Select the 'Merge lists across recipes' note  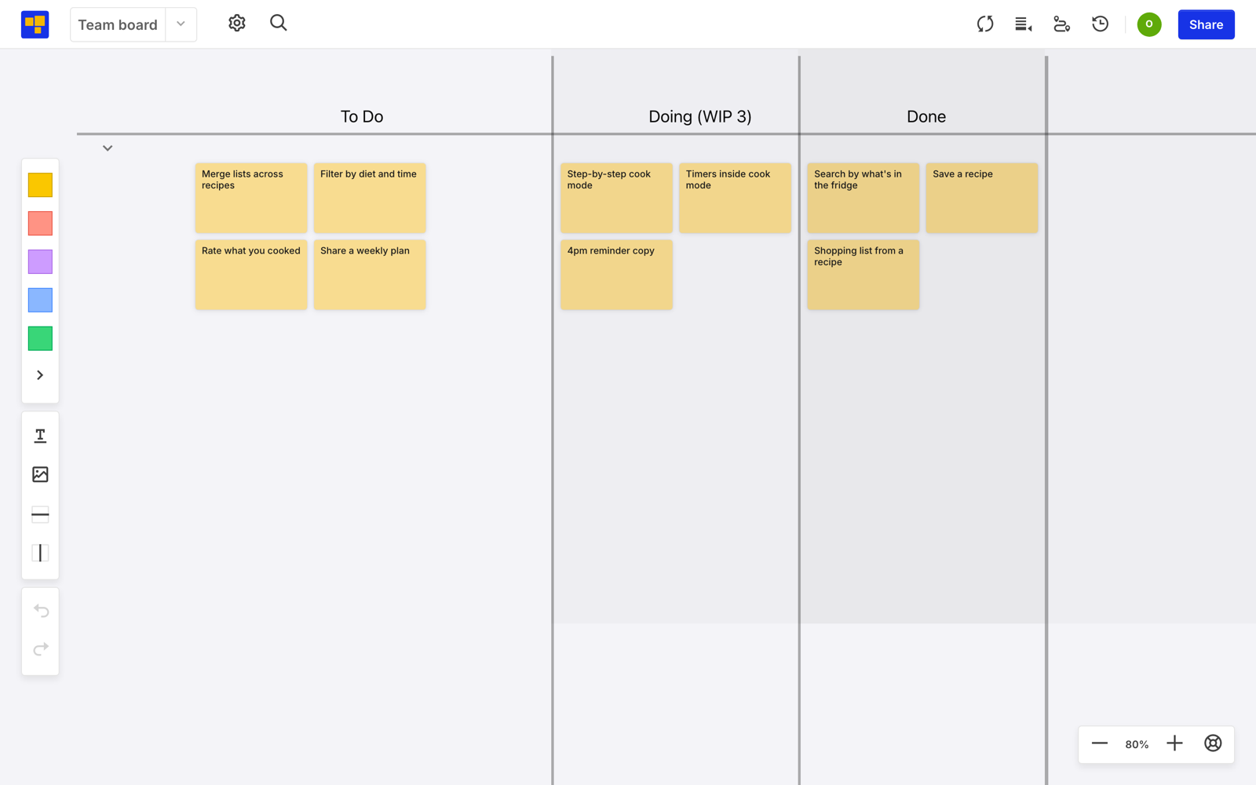click(251, 198)
